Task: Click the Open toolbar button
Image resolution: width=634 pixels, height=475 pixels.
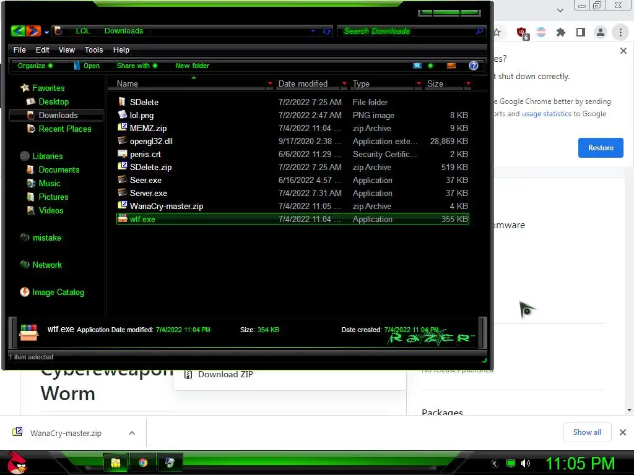Action: pyautogui.click(x=86, y=66)
